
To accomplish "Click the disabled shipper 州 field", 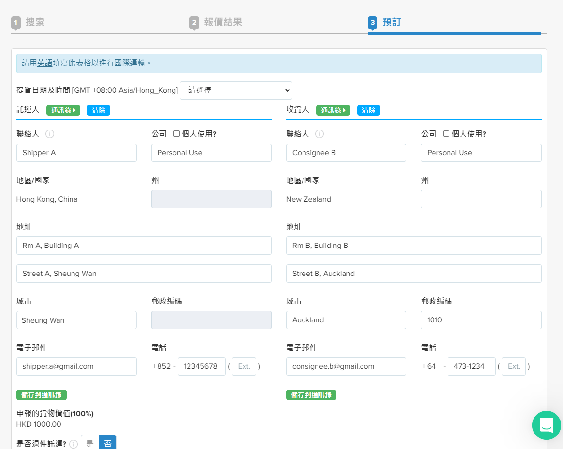I will tap(212, 199).
